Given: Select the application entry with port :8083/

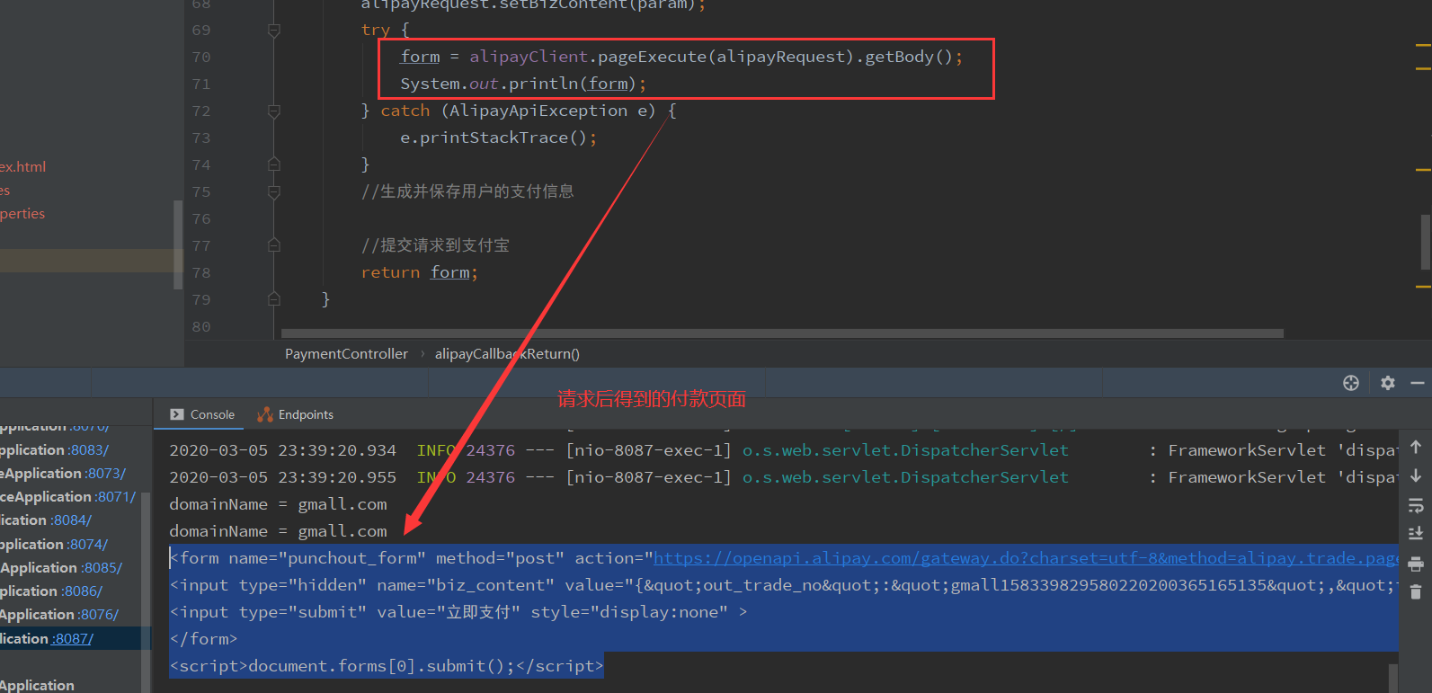Looking at the screenshot, I should (x=54, y=449).
